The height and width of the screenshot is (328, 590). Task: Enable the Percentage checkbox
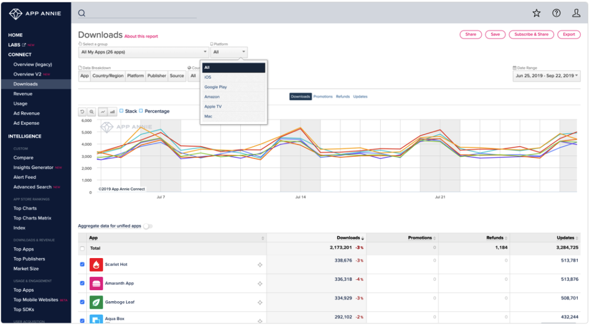tap(141, 111)
